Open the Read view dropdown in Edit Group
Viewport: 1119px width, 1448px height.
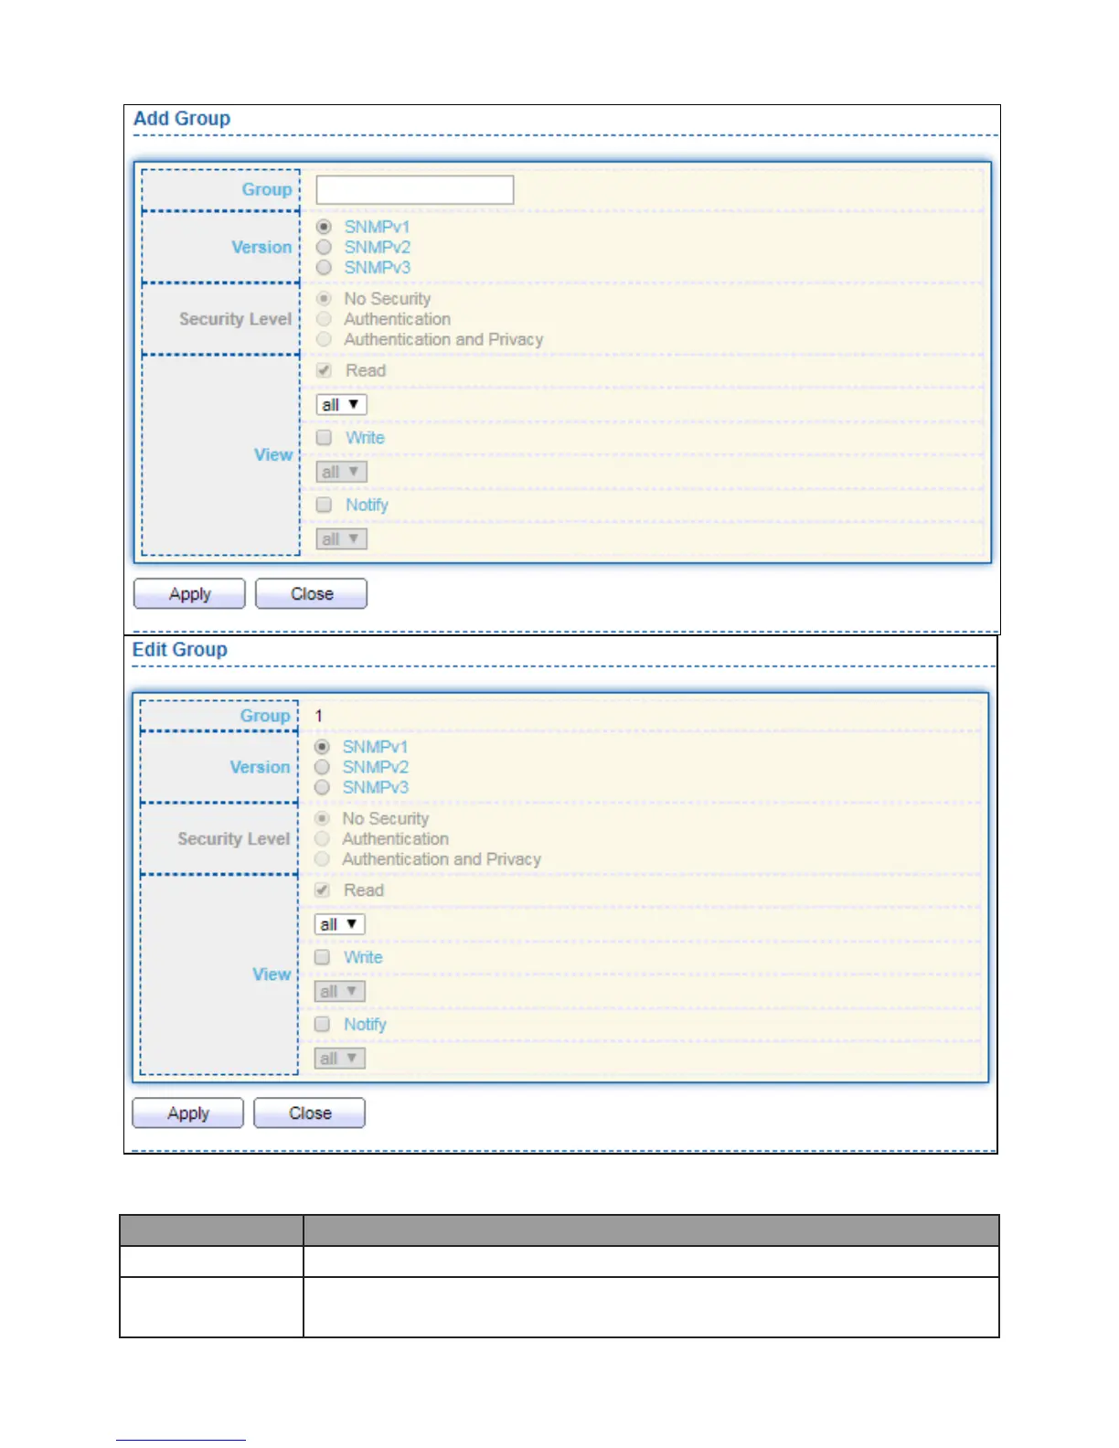(x=340, y=924)
